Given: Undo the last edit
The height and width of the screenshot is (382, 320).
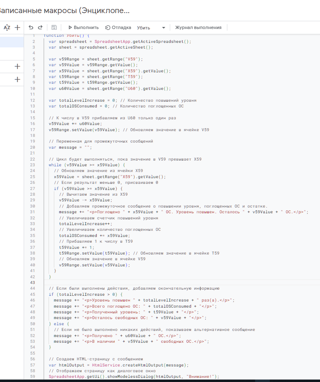Looking at the screenshot, I should tap(31, 28).
